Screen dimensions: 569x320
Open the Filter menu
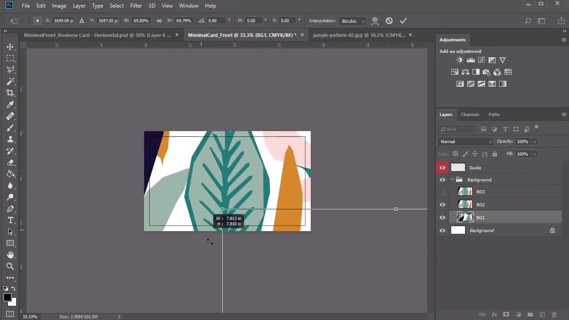click(136, 6)
